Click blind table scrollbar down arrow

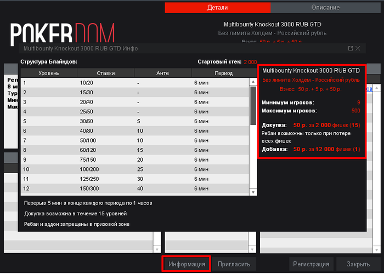coord(253,192)
